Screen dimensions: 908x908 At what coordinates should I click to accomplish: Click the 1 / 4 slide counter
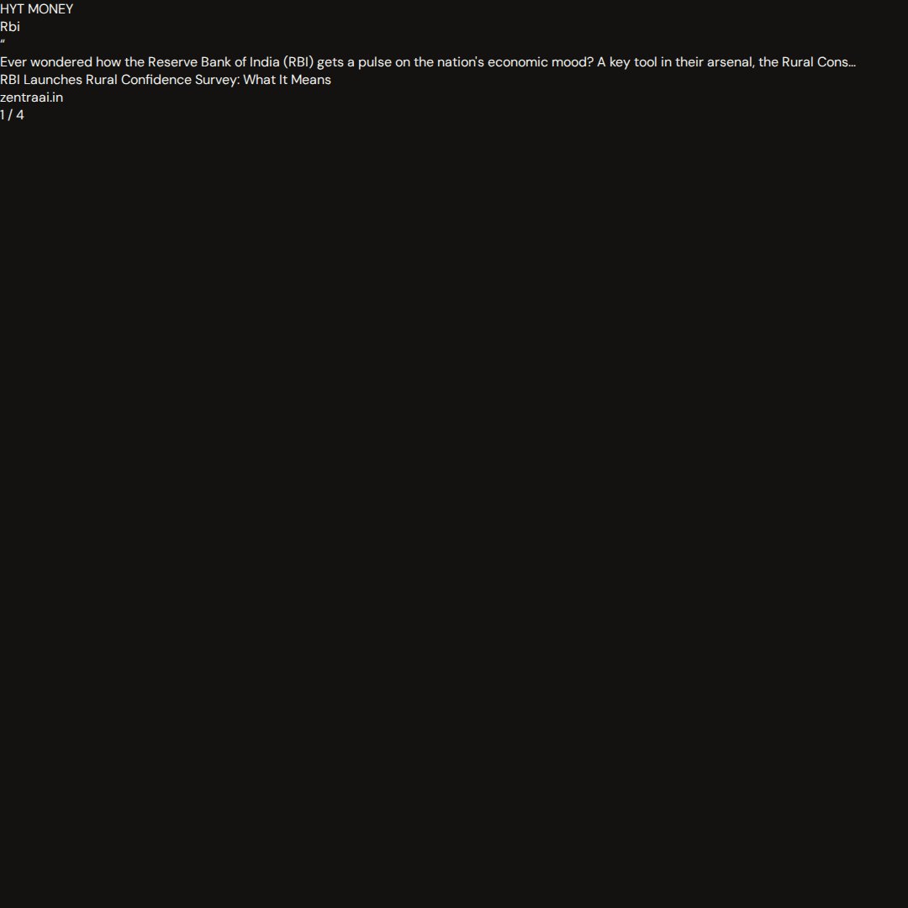coord(12,115)
